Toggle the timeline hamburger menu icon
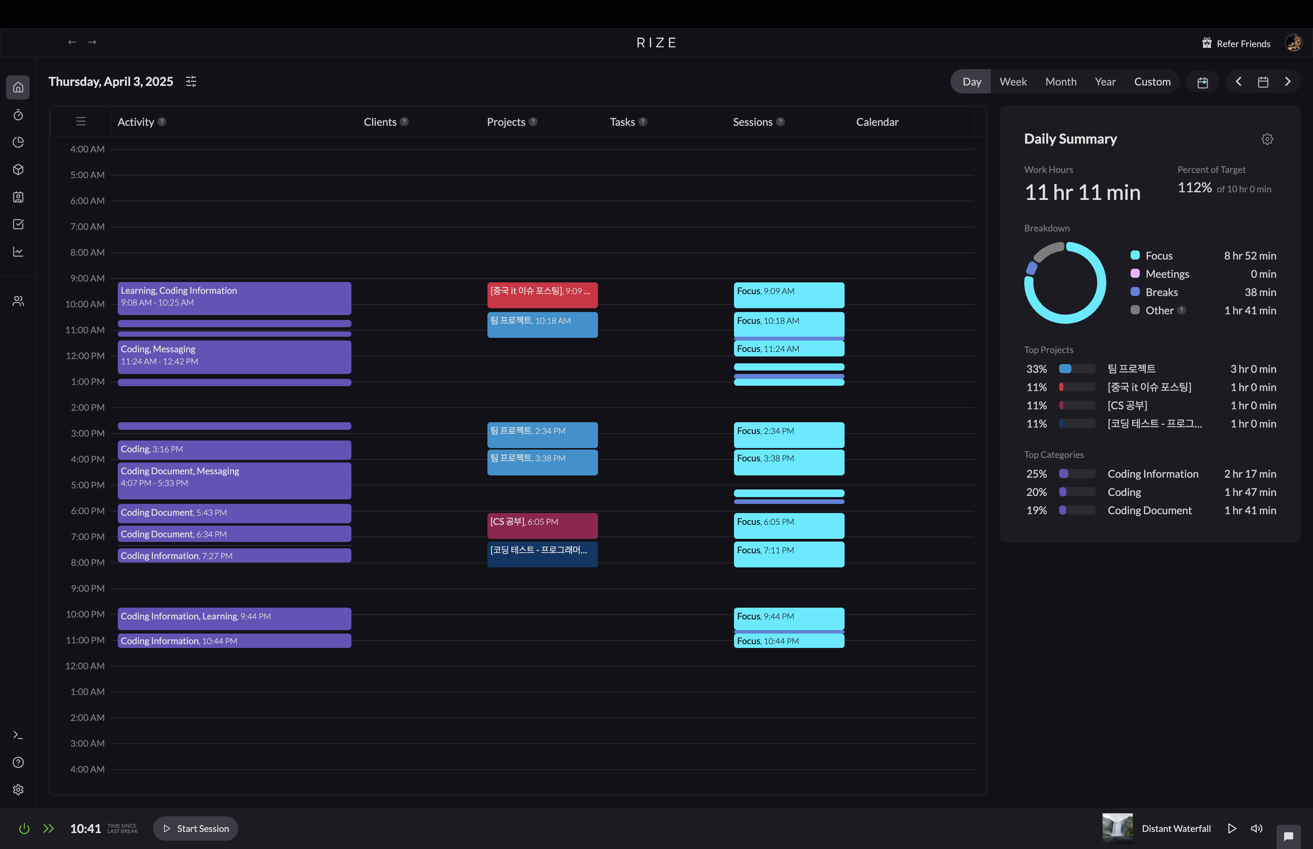Image resolution: width=1313 pixels, height=849 pixels. 81,121
